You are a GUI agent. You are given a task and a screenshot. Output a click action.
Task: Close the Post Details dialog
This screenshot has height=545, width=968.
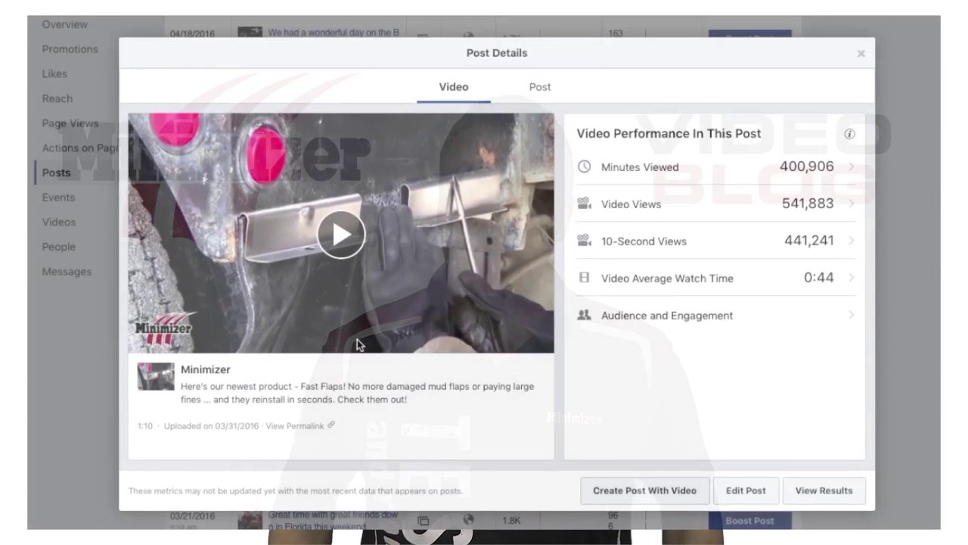pos(861,54)
